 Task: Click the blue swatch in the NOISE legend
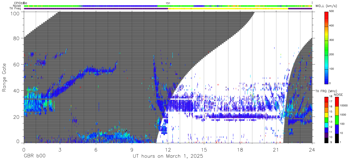337,129
